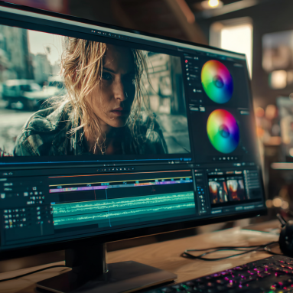The height and width of the screenshot is (293, 293).
Task: Click the red dot icon above color wheels
Action: click(186, 61)
